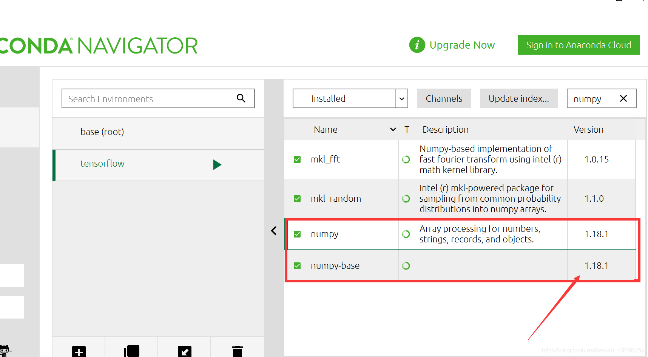
Task: Click the mkl_fft package name
Action: coord(325,159)
